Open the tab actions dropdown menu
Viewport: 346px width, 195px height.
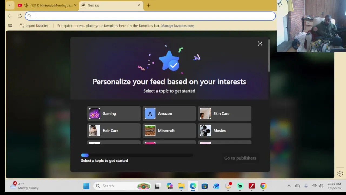coord(10,5)
